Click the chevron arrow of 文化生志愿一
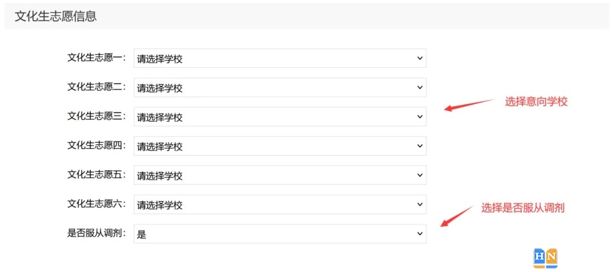 [x=420, y=58]
